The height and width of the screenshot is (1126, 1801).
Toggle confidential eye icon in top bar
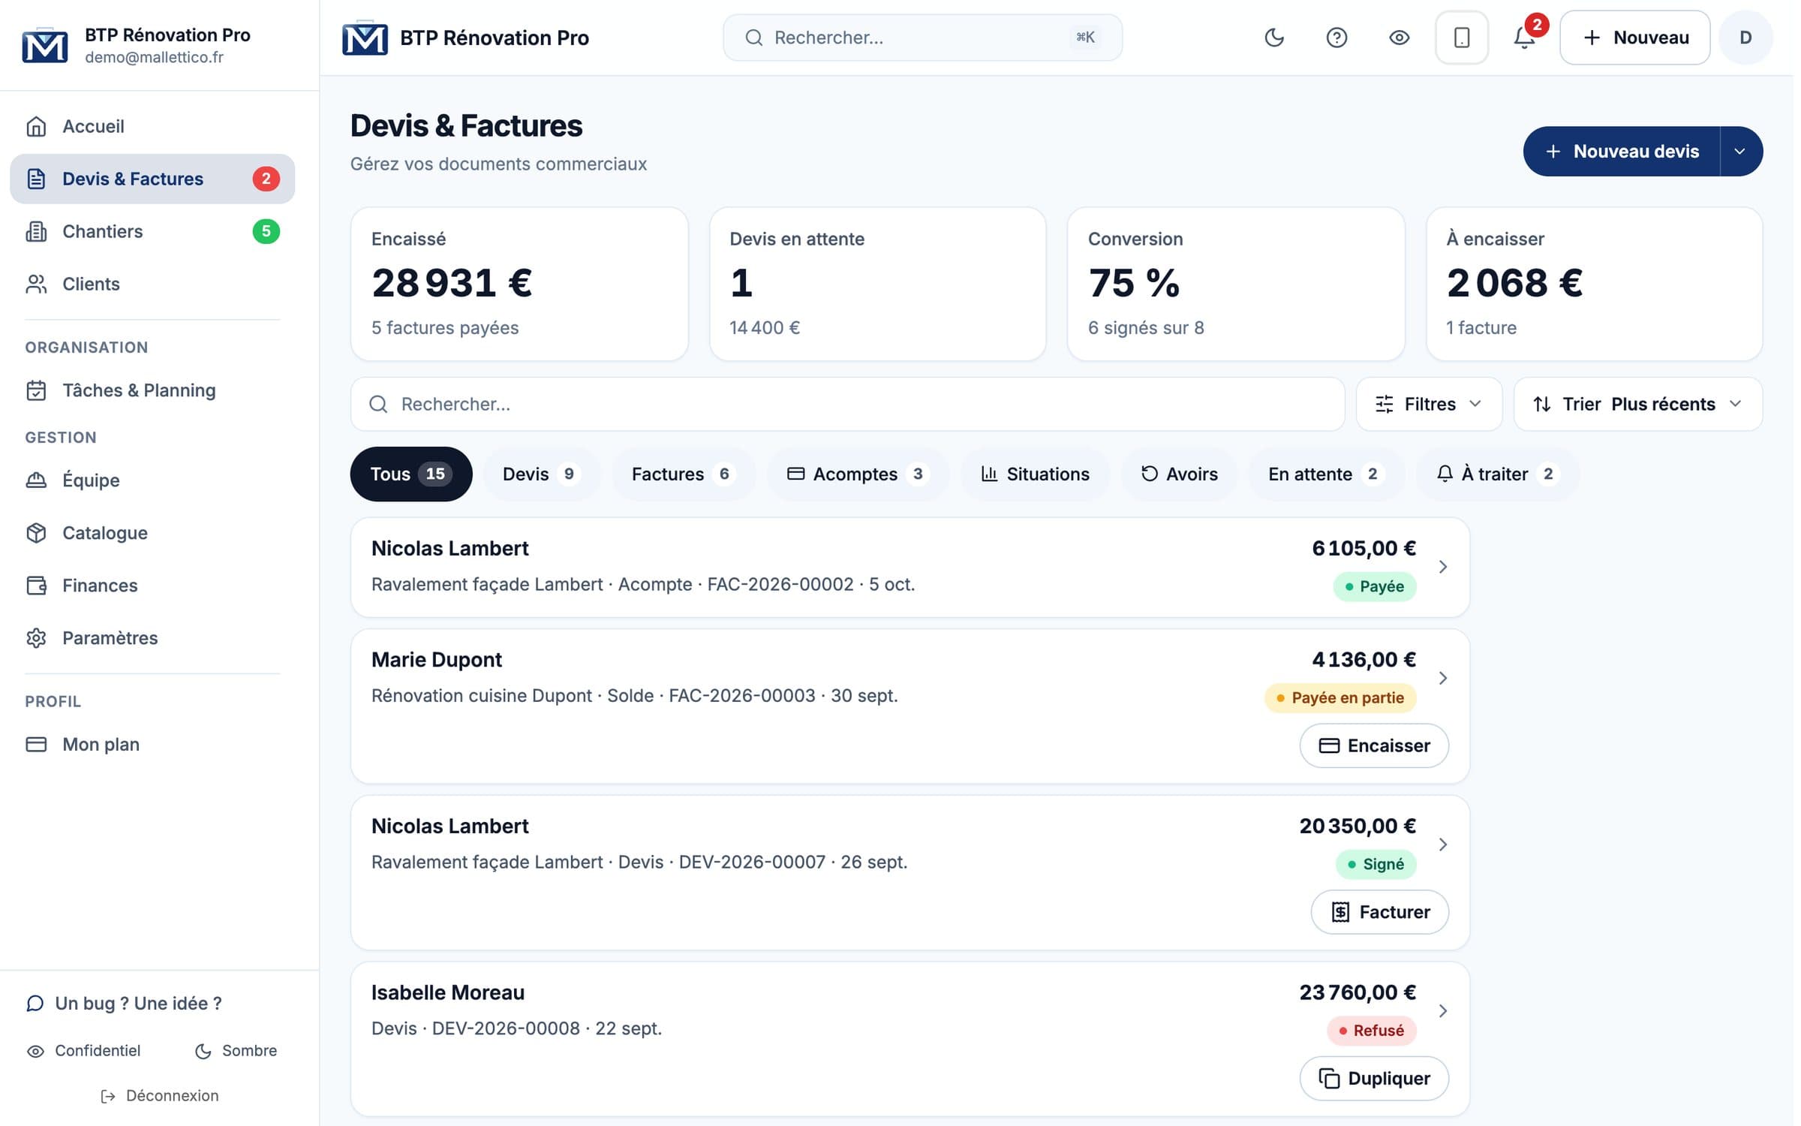click(1399, 38)
